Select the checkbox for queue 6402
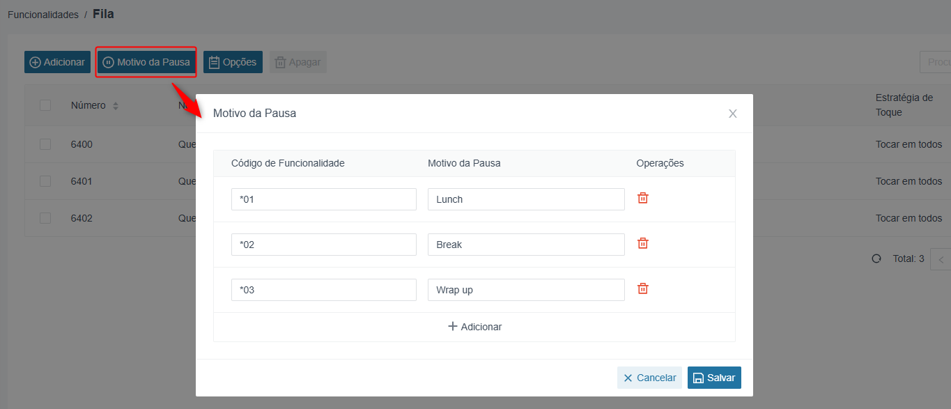The height and width of the screenshot is (409, 951). click(45, 218)
